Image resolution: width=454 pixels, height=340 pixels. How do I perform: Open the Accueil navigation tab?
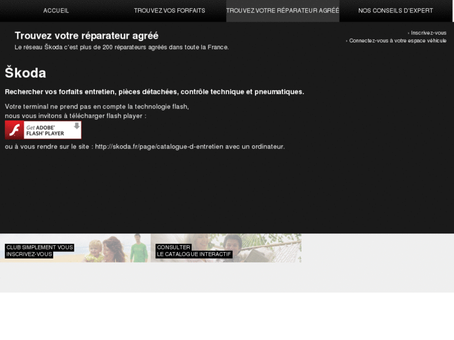click(x=56, y=11)
